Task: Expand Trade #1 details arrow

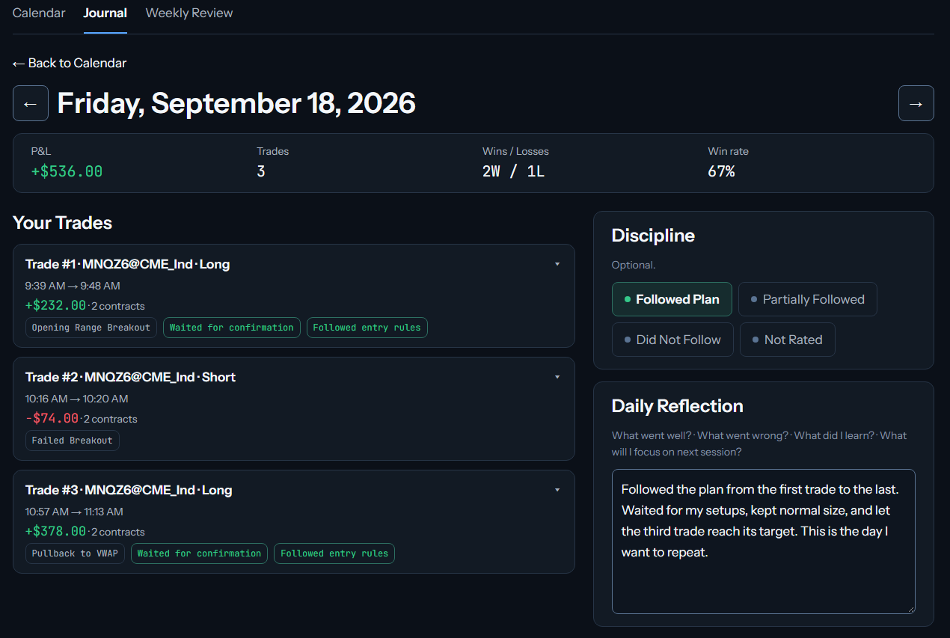Action: pos(557,264)
